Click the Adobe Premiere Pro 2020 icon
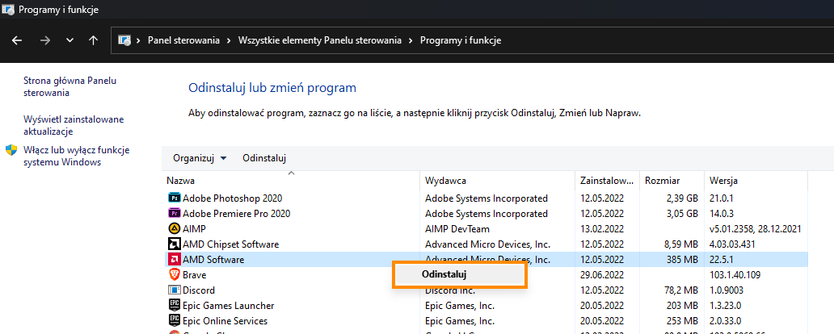This screenshot has width=834, height=334. tap(174, 214)
